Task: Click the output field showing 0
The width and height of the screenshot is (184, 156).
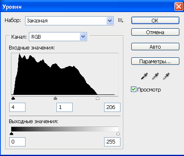Action: pyautogui.click(x=17, y=142)
